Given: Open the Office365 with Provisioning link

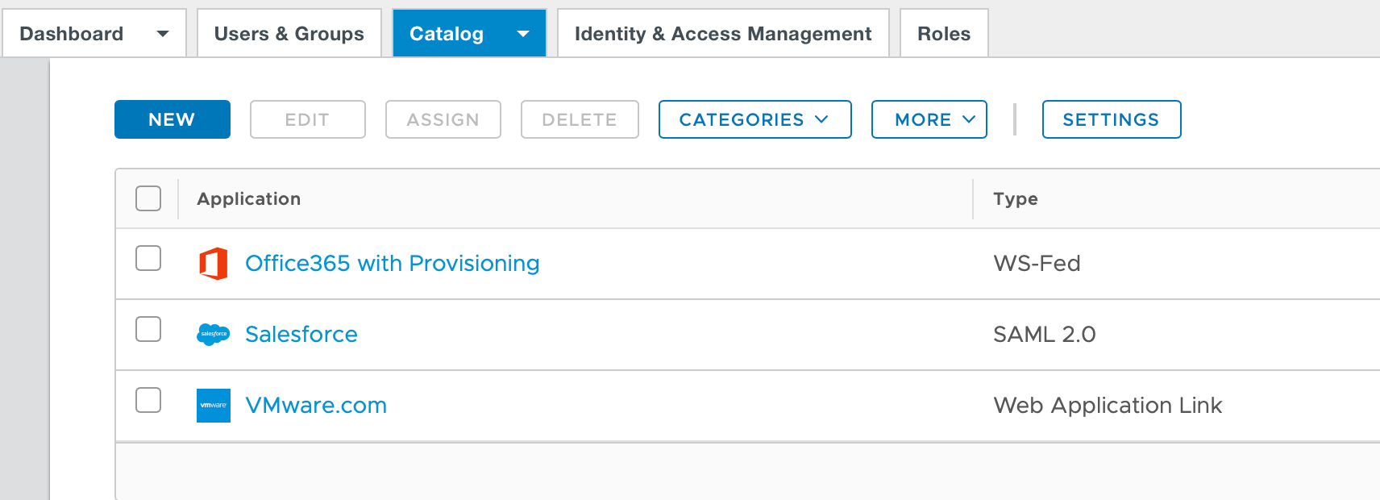Looking at the screenshot, I should click(x=392, y=264).
